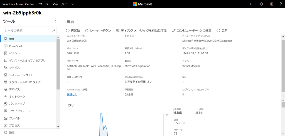Click the バックアップ cloud icon
The width and height of the screenshot is (285, 136).
[6, 104]
